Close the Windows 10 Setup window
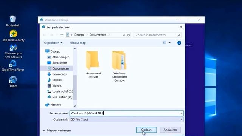Viewport: 242px width, 136px height. point(199,20)
